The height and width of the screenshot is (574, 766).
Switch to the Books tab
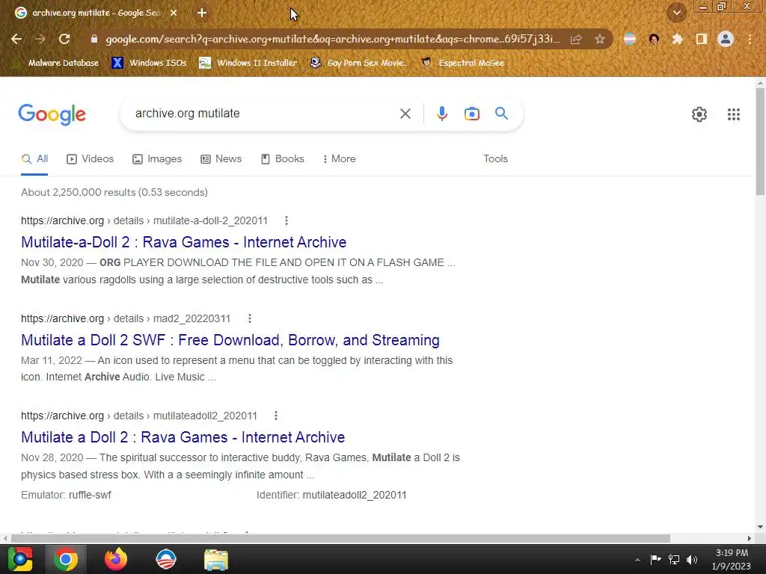pyautogui.click(x=283, y=159)
